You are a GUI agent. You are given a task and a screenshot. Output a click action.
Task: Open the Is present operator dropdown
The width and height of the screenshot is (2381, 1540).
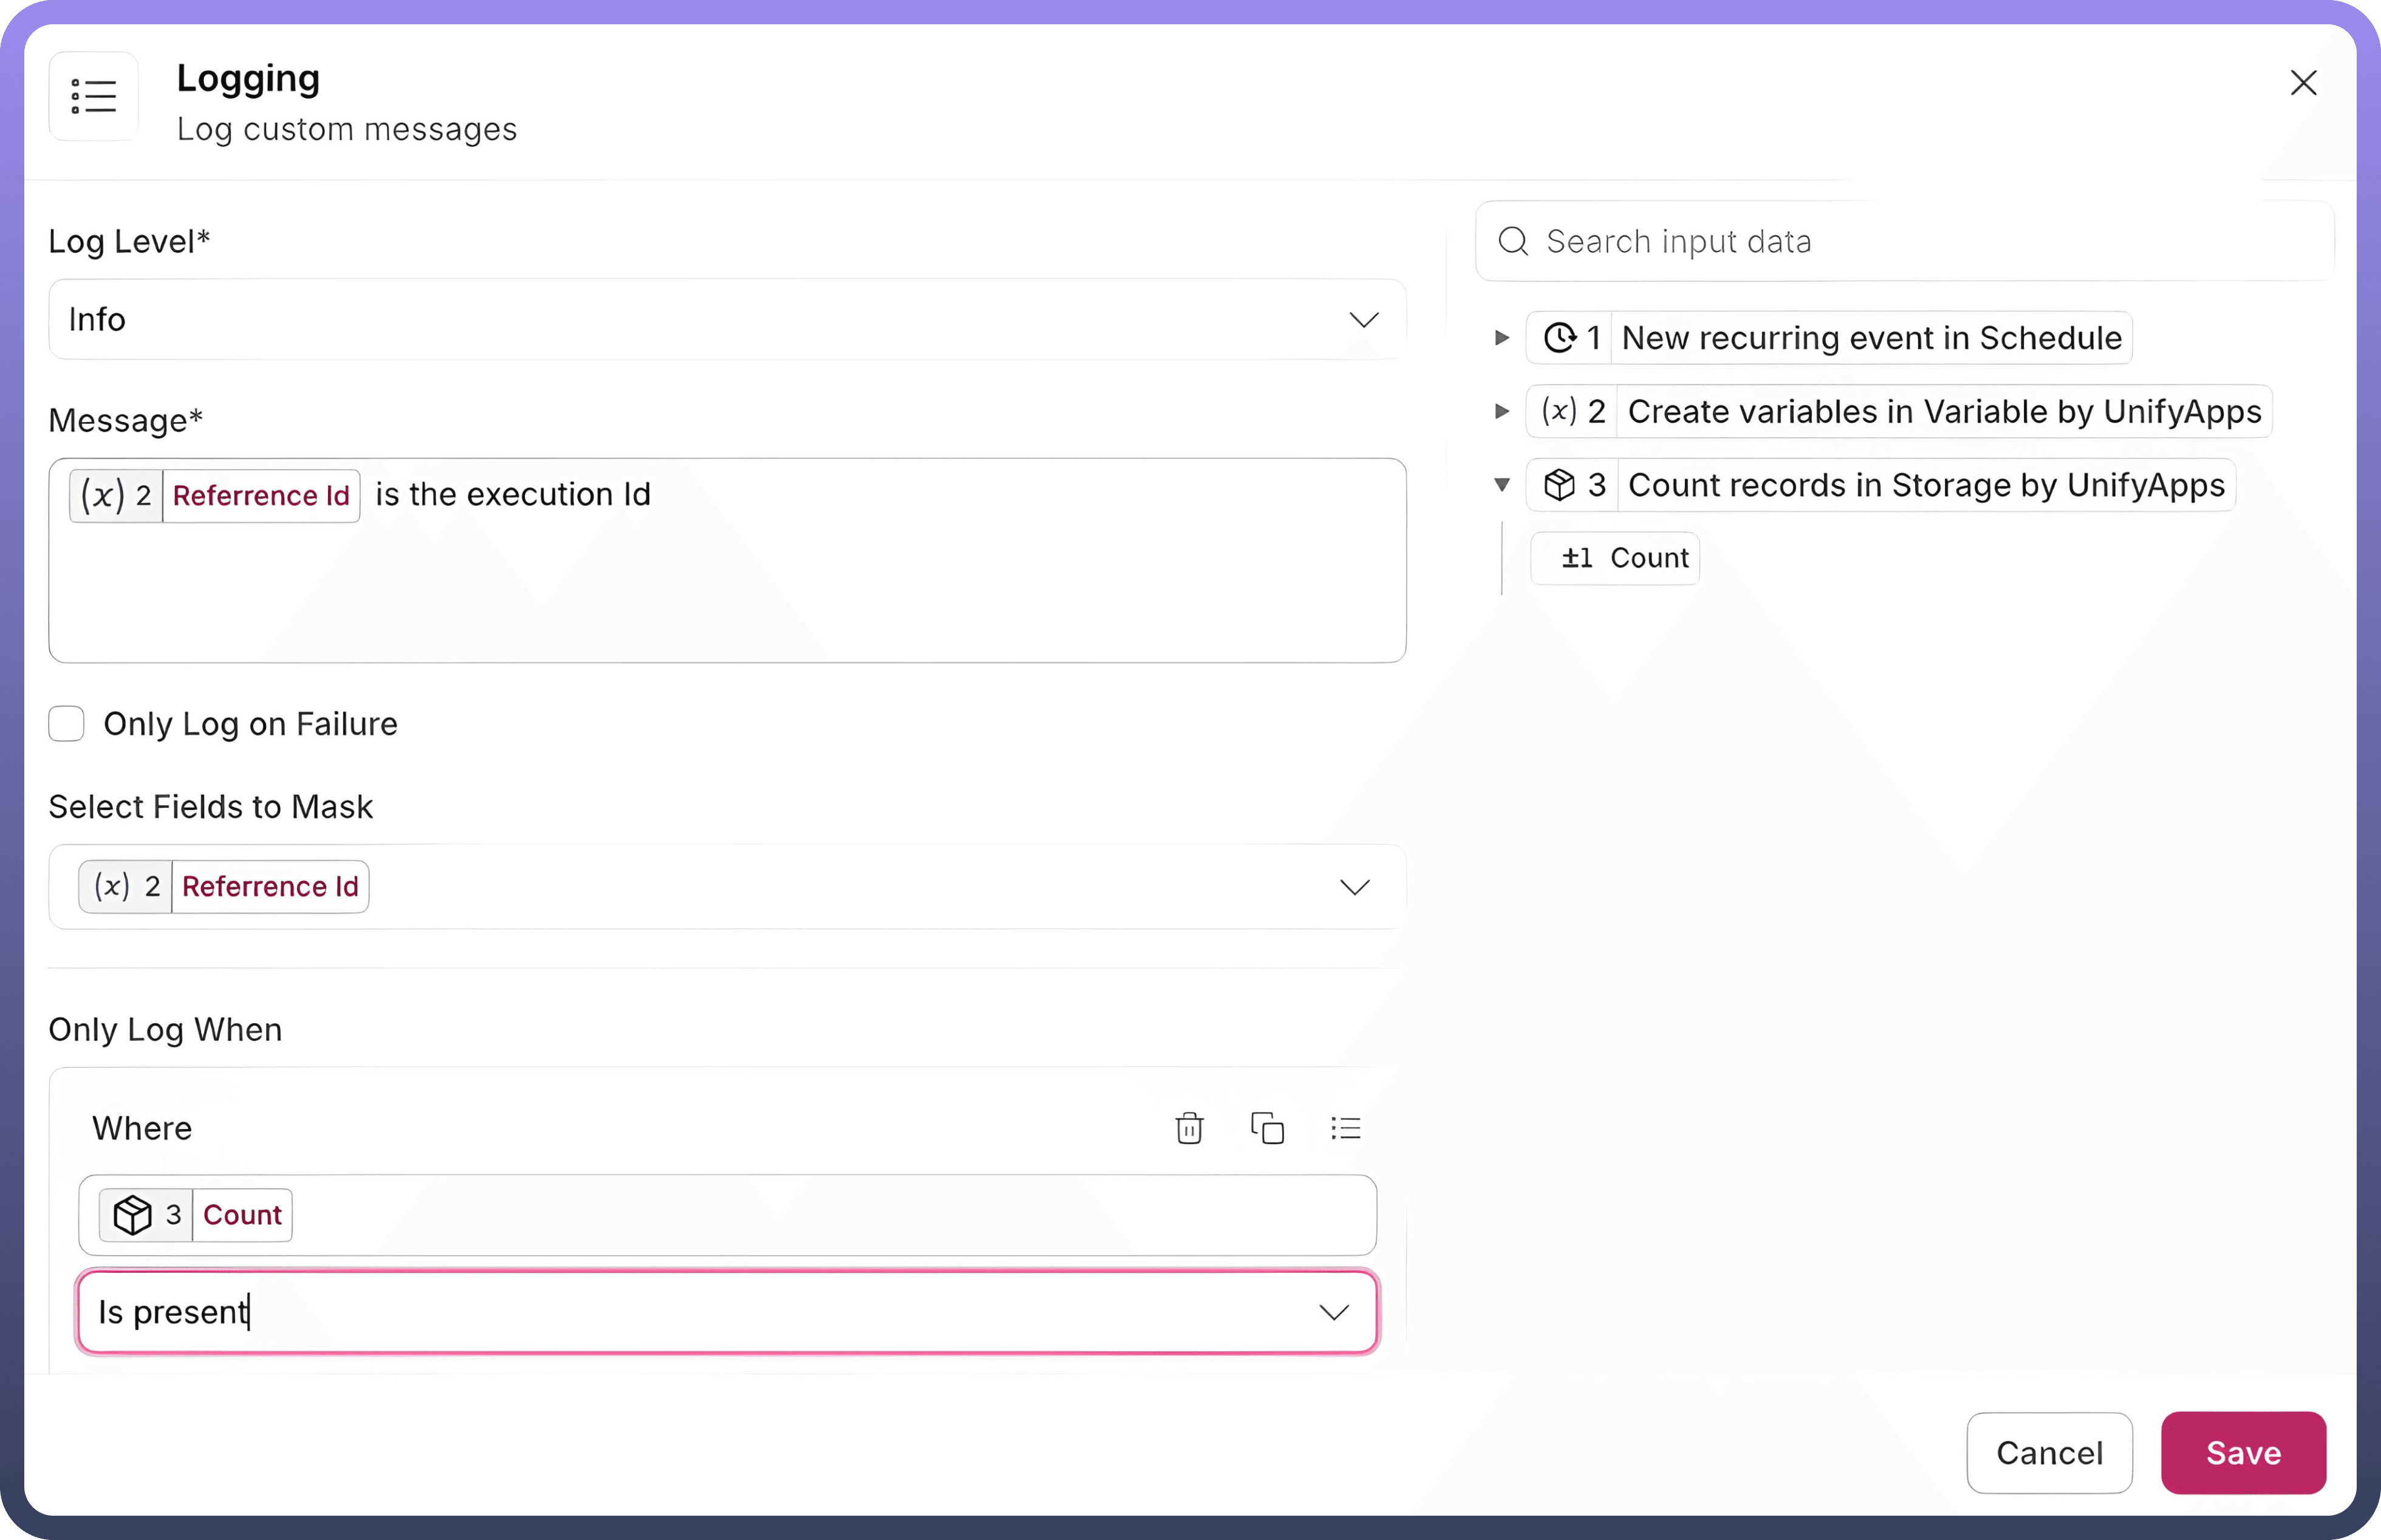pos(1333,1312)
